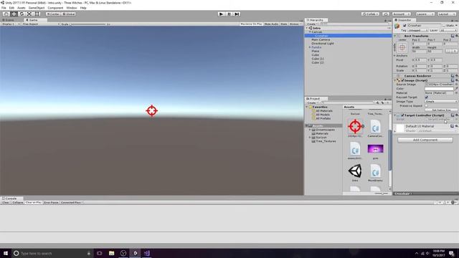Click the Set Native Size button
This screenshot has width=459, height=258.
pos(441,110)
